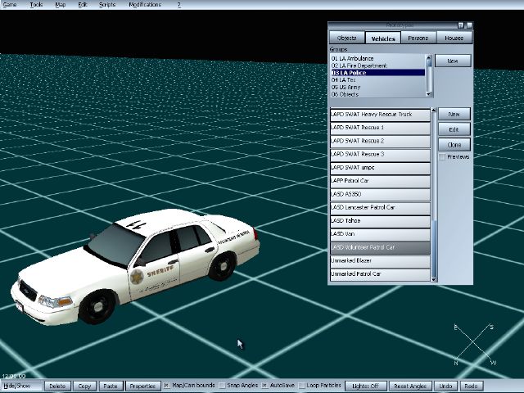Viewport: 524px width, 393px height.
Task: Open the Scripts menu
Action: [x=107, y=5]
